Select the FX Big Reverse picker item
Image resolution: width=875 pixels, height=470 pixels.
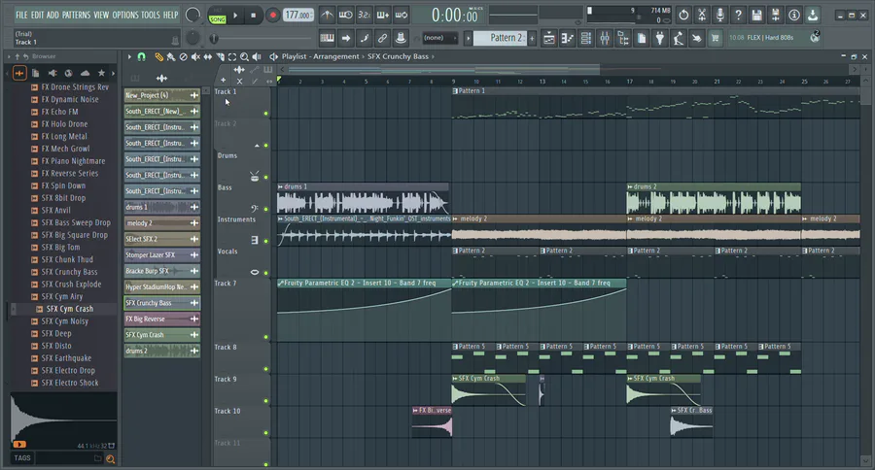[x=161, y=319]
